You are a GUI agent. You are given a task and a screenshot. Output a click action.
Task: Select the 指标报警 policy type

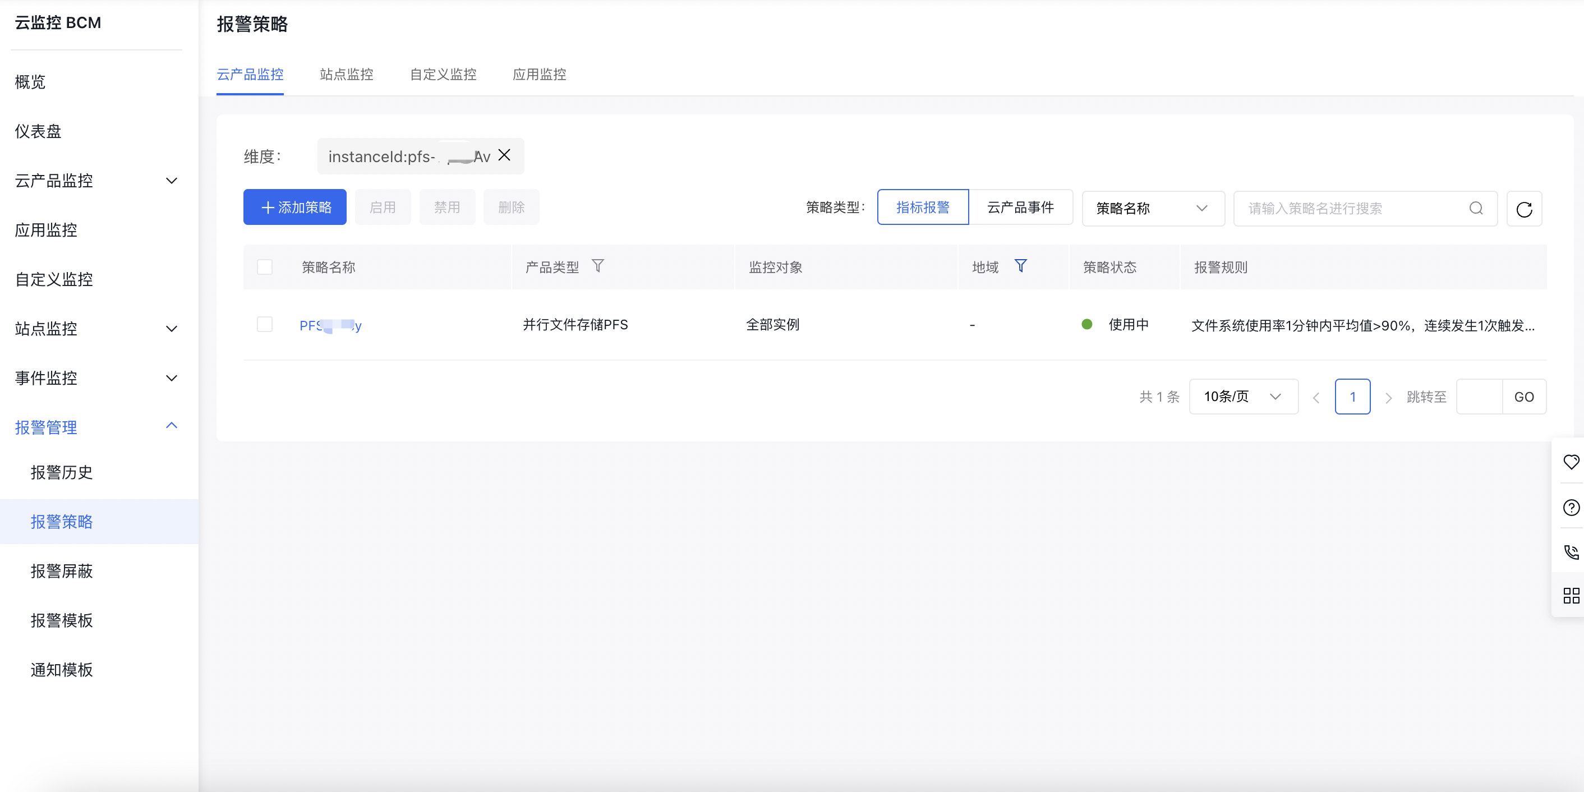tap(923, 207)
